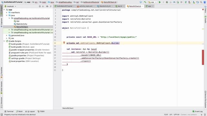Click the user account avatar icon
This screenshot has height=116, width=207.
click(x=205, y=2)
